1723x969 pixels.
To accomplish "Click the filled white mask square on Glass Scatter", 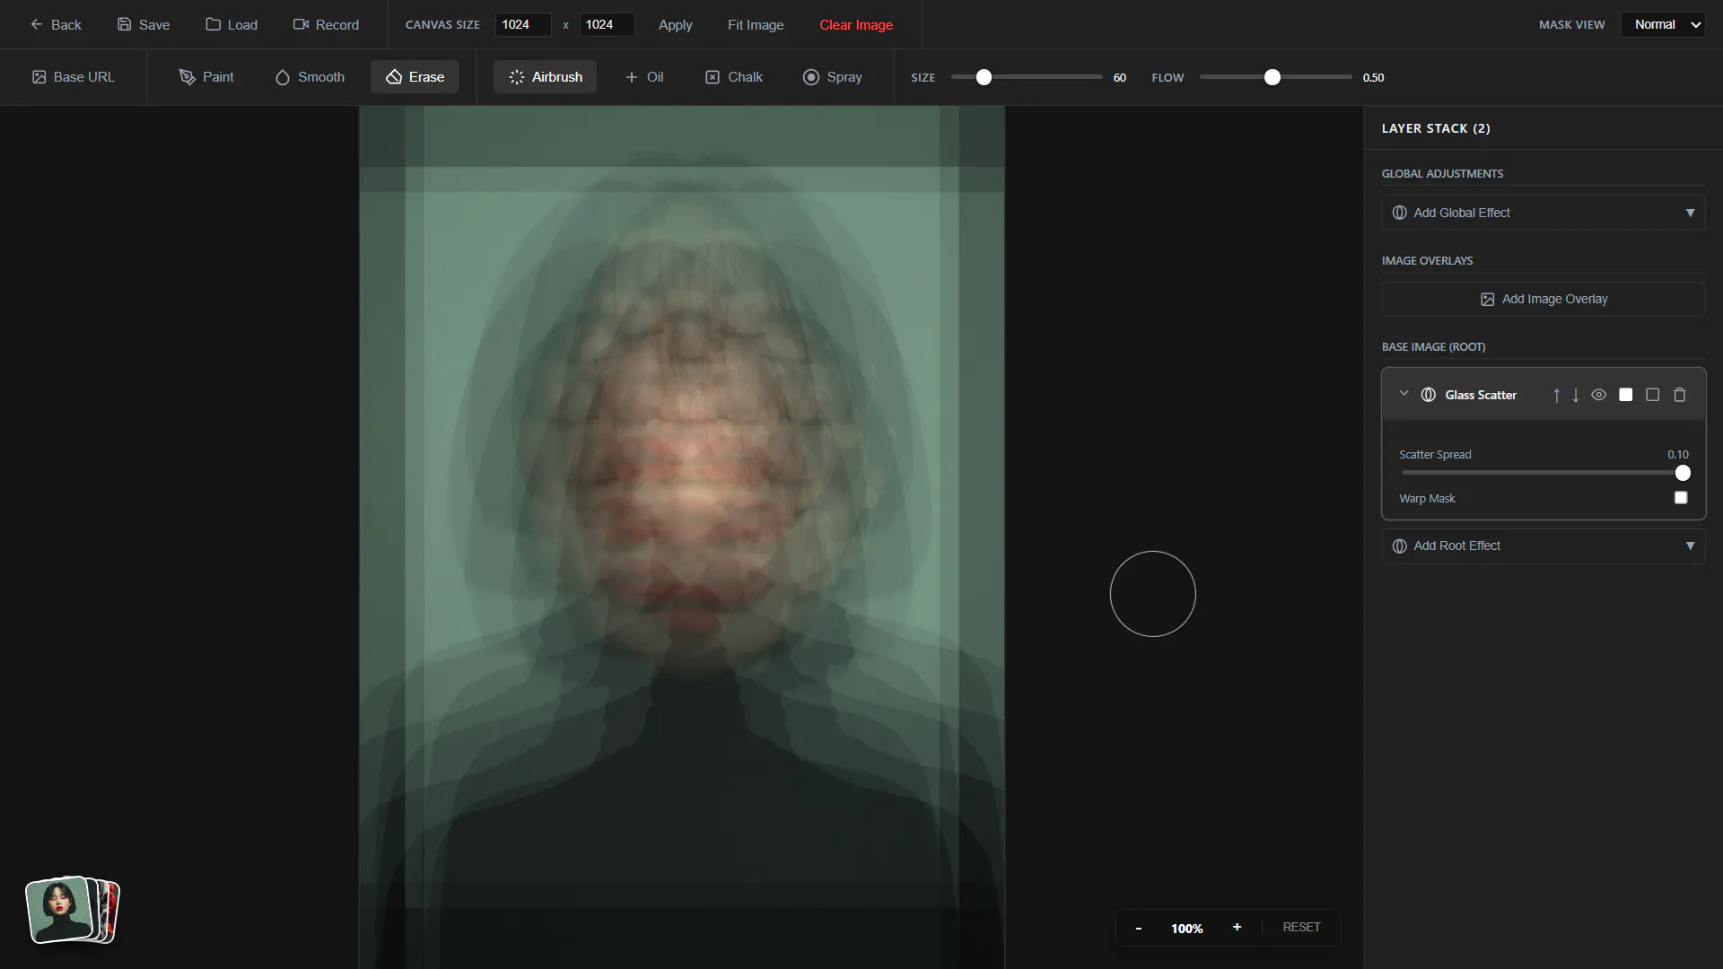I will (1626, 395).
